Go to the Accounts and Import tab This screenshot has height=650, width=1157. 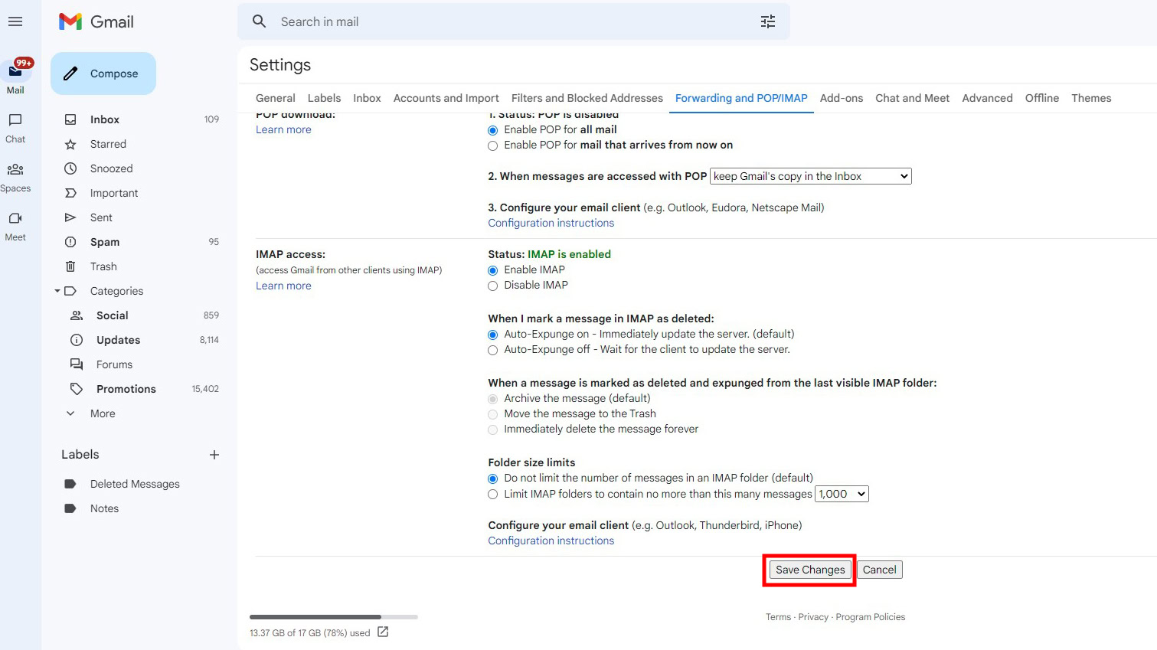point(446,98)
